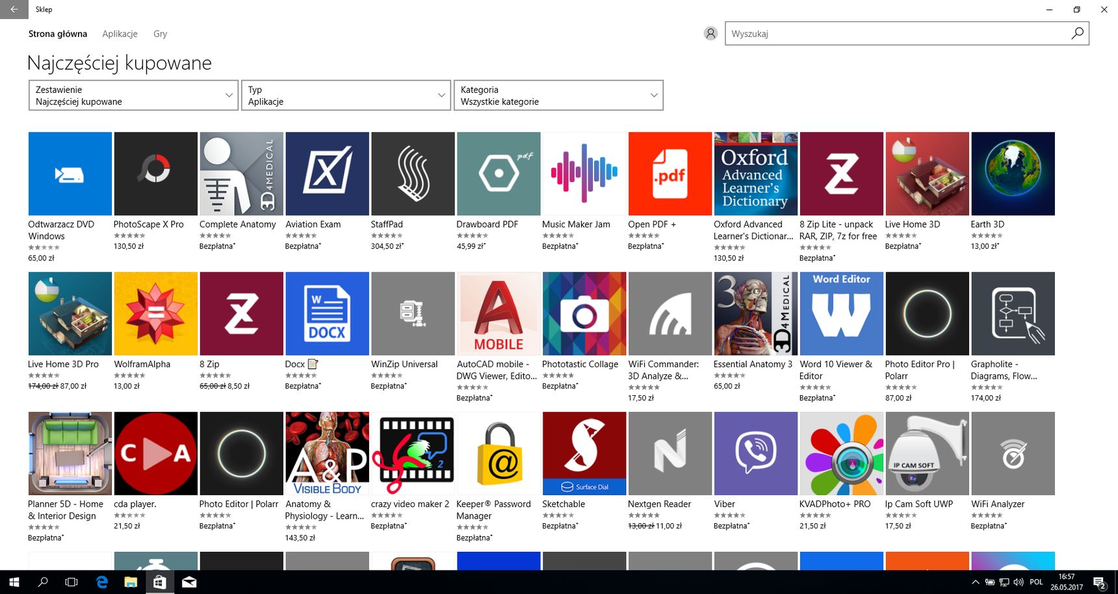This screenshot has height=594, width=1118.
Task: Open the Mail app in taskbar
Action: pyautogui.click(x=189, y=582)
